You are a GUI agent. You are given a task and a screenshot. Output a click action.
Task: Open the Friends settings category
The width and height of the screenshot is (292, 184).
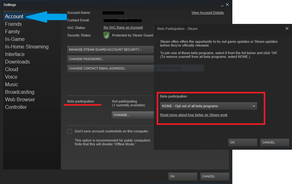click(x=14, y=24)
